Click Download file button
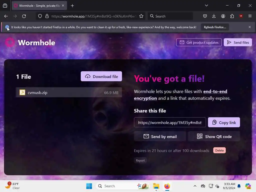This screenshot has width=256, height=192. pos(101,76)
